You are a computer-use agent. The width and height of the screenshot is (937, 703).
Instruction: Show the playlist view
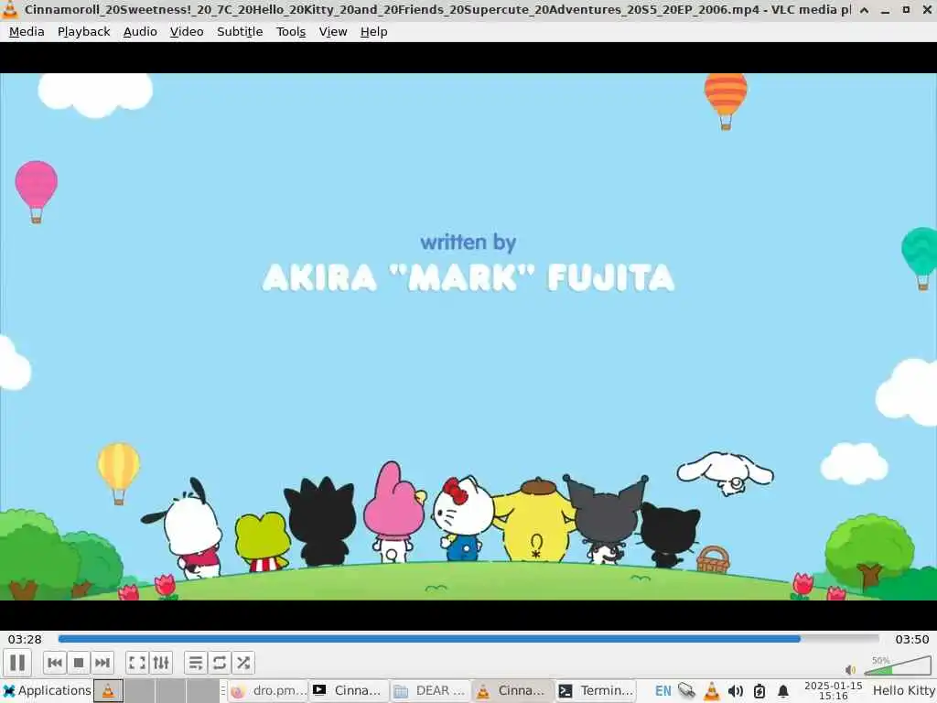196,663
